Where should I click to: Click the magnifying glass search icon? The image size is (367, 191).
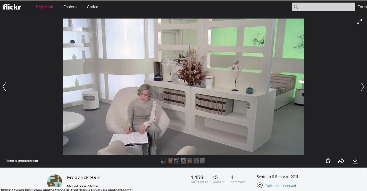tap(296, 7)
